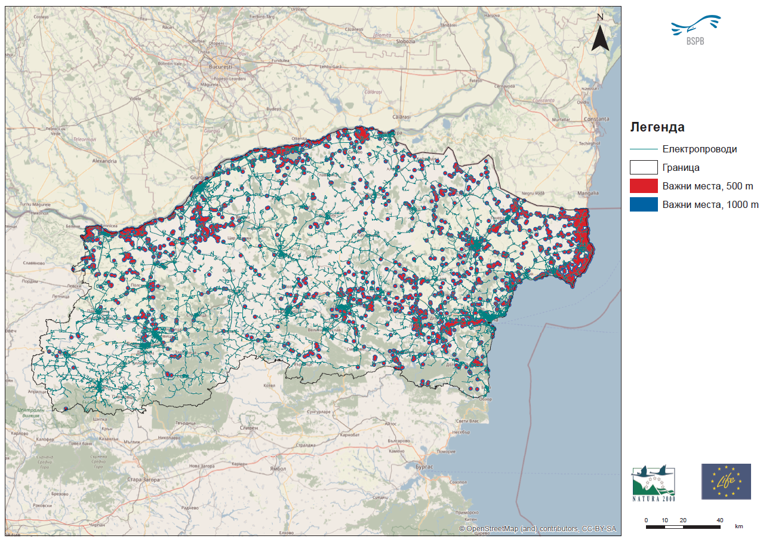Click the north arrow compass symbol

tap(601, 33)
